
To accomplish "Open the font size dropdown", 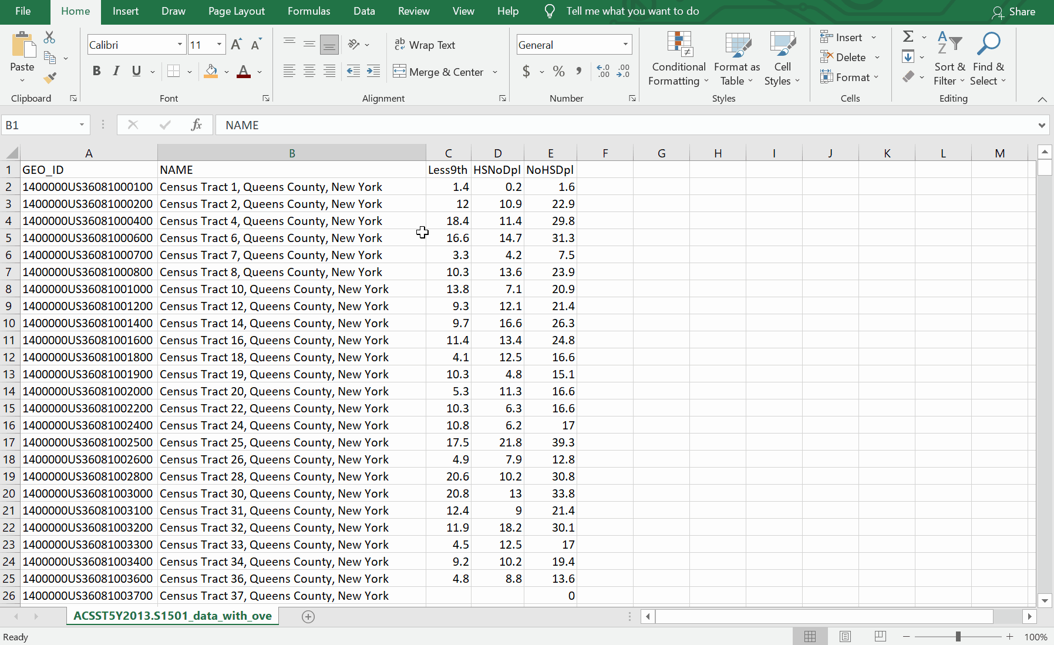I will (x=219, y=45).
